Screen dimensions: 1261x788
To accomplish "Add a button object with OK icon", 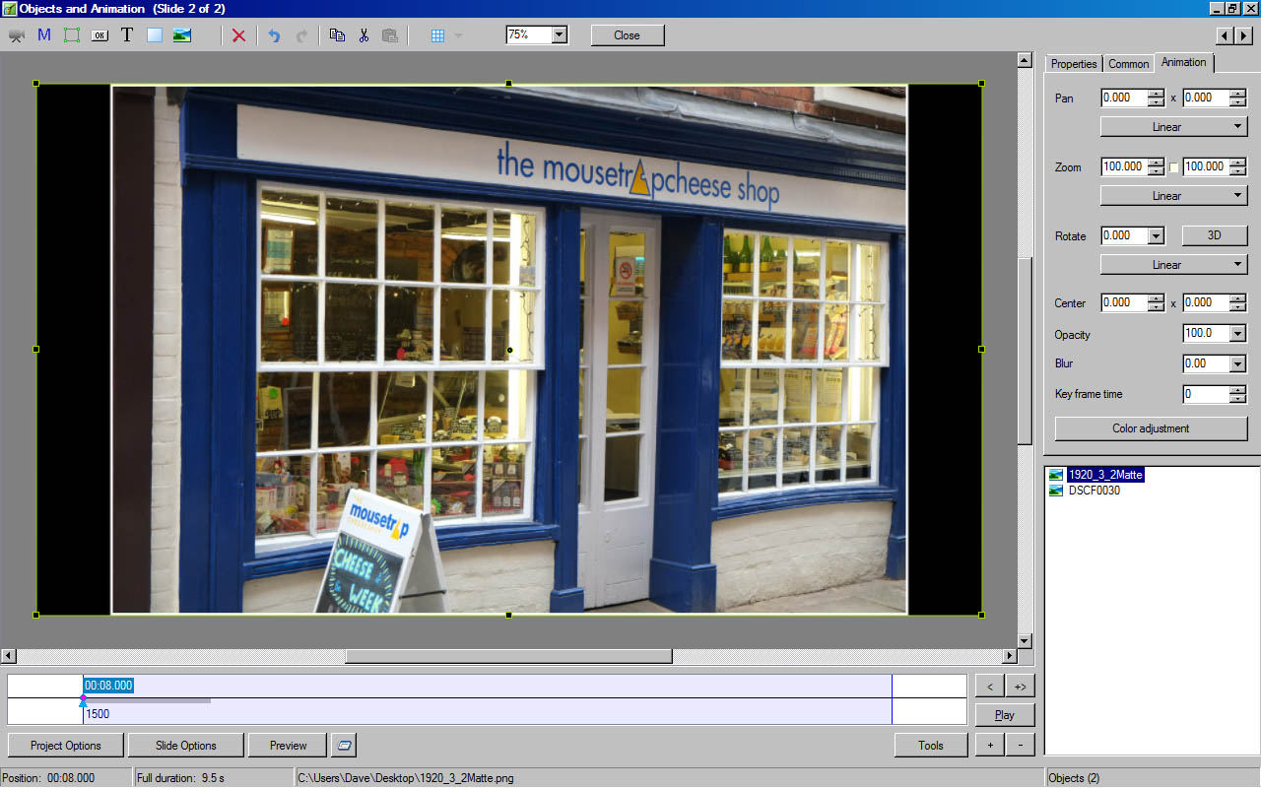I will tap(100, 35).
